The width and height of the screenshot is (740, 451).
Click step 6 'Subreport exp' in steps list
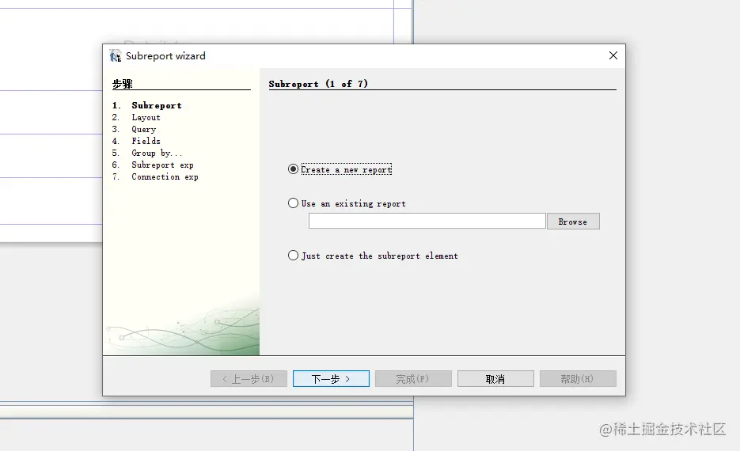click(x=162, y=165)
